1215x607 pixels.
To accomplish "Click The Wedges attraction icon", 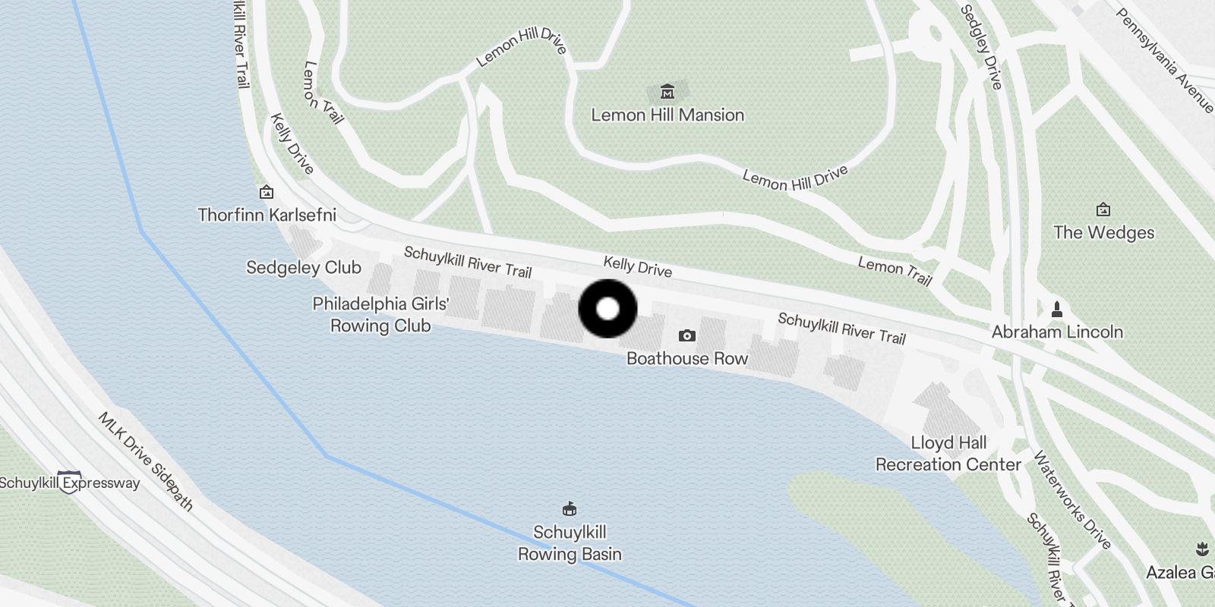I will 1103,209.
